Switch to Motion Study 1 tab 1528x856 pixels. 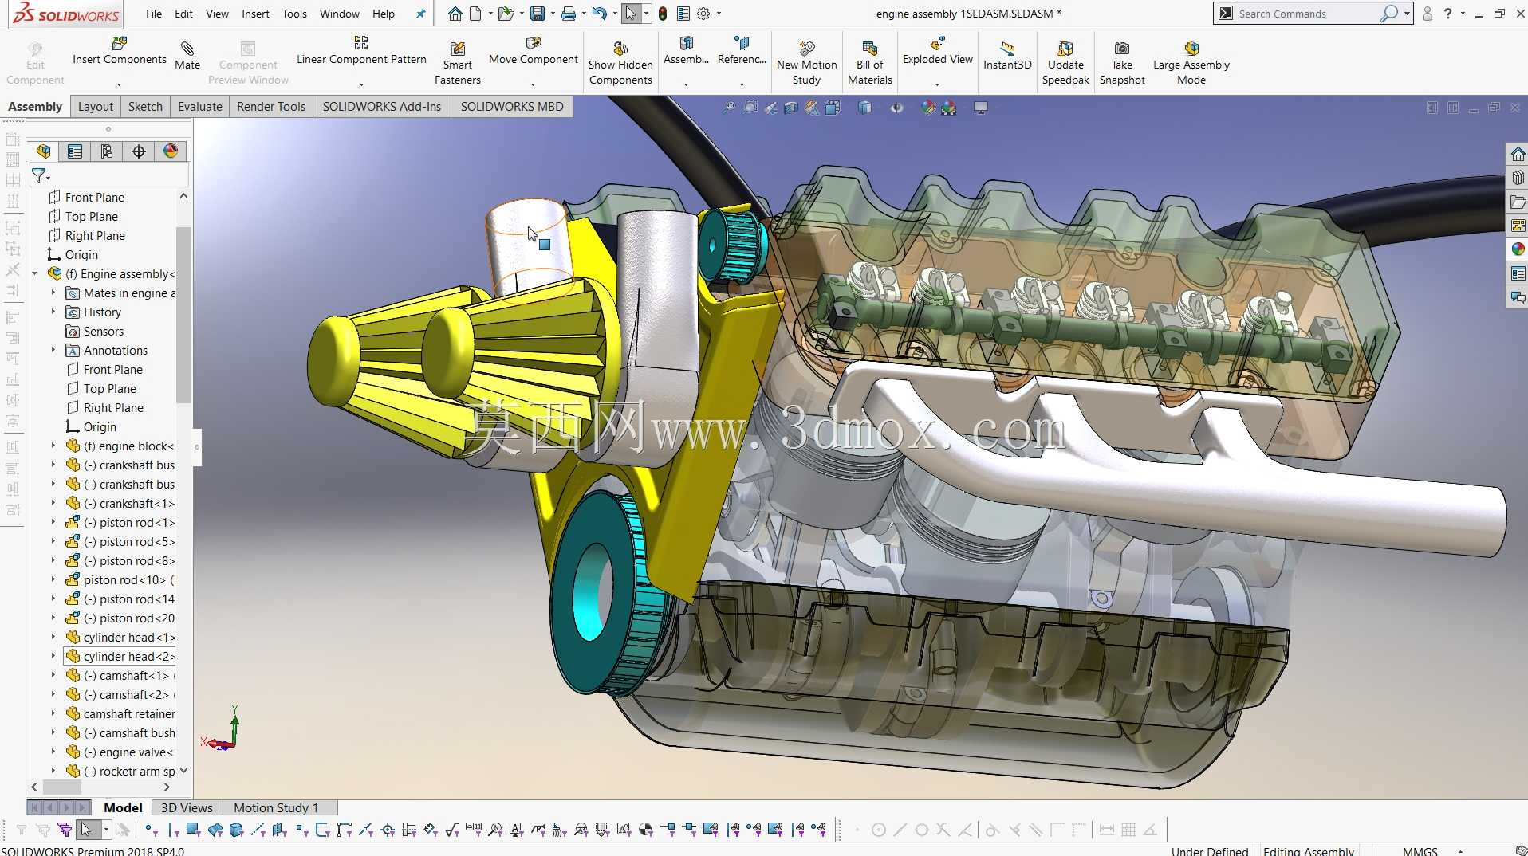(x=276, y=808)
